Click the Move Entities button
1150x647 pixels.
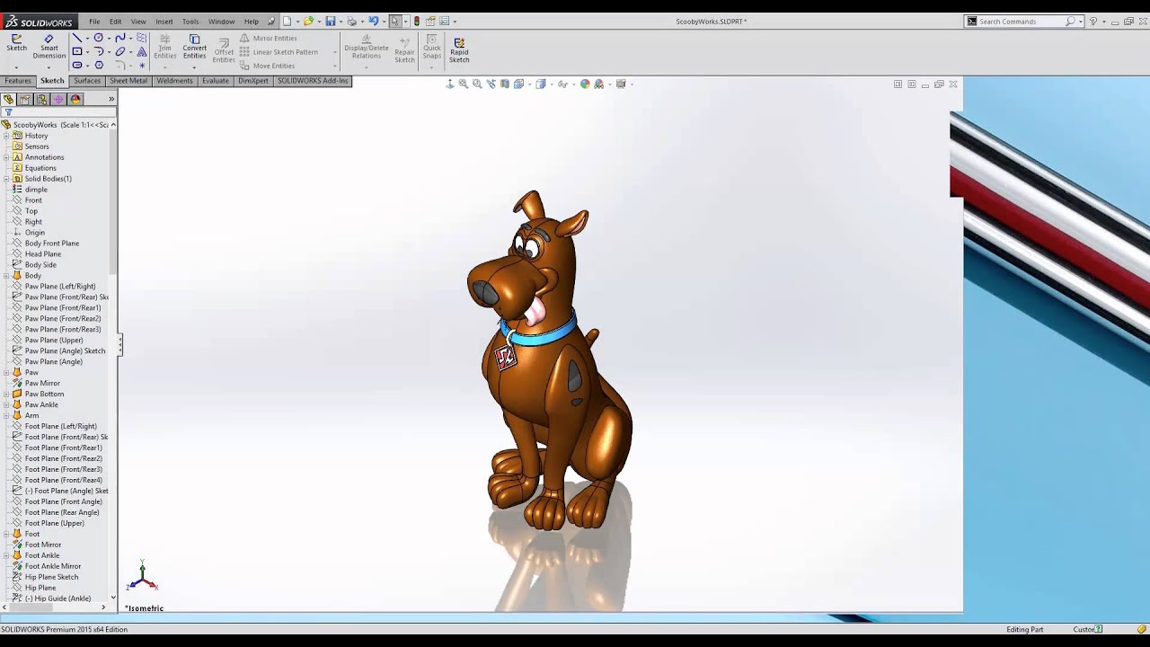coord(267,66)
